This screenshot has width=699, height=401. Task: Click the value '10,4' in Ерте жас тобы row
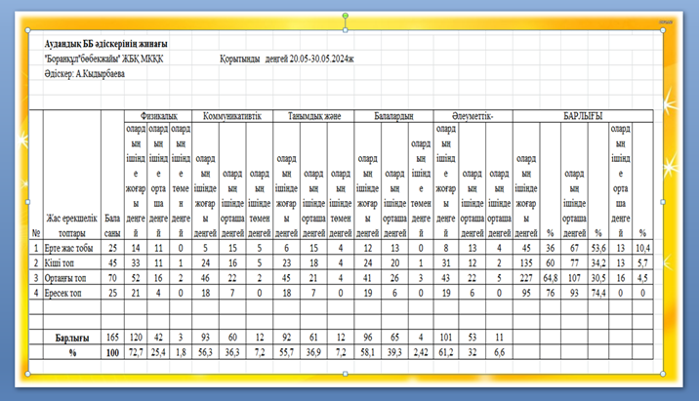(x=642, y=248)
